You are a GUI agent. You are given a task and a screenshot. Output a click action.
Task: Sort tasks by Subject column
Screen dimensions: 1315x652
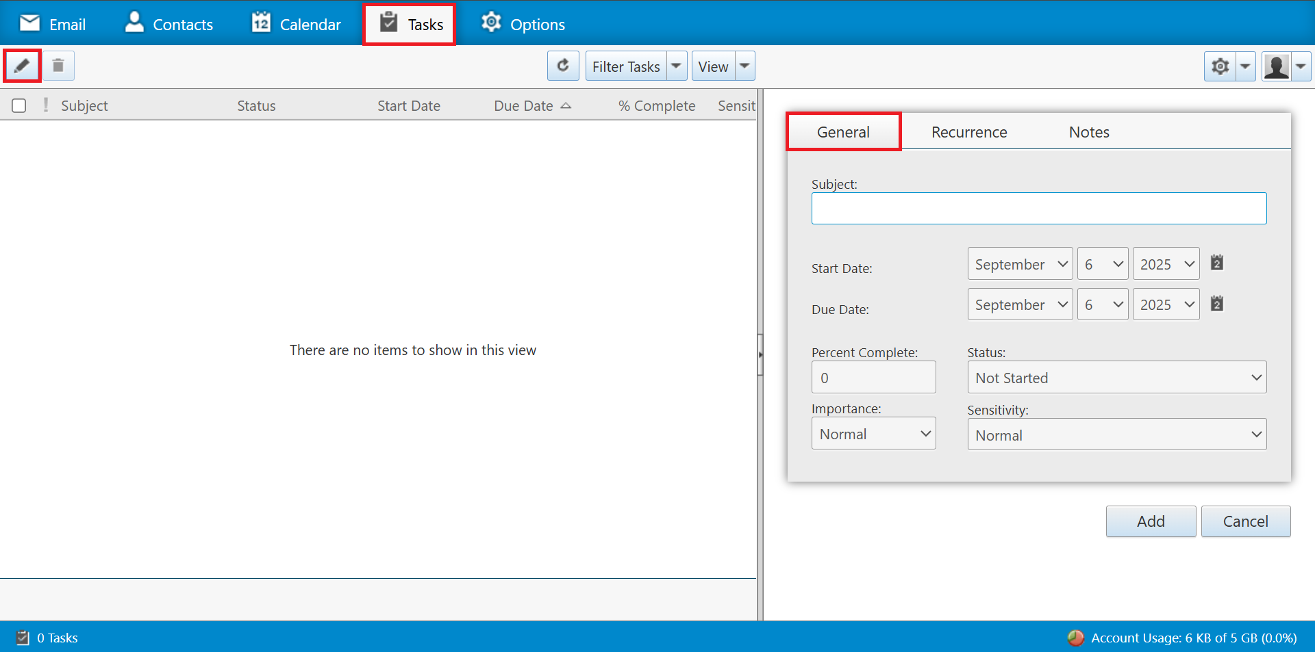pos(84,105)
